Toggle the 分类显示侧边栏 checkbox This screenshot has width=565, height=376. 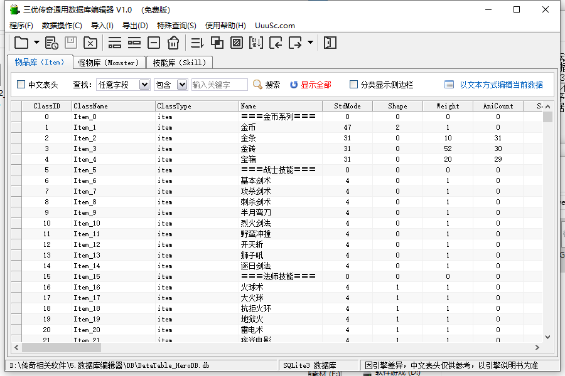click(x=354, y=85)
